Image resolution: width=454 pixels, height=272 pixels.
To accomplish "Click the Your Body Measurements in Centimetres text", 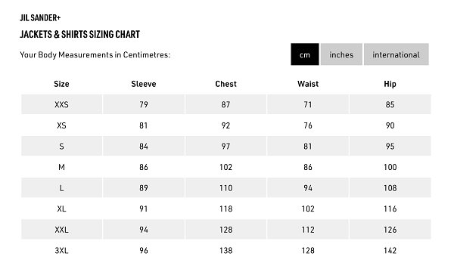I will [95, 54].
